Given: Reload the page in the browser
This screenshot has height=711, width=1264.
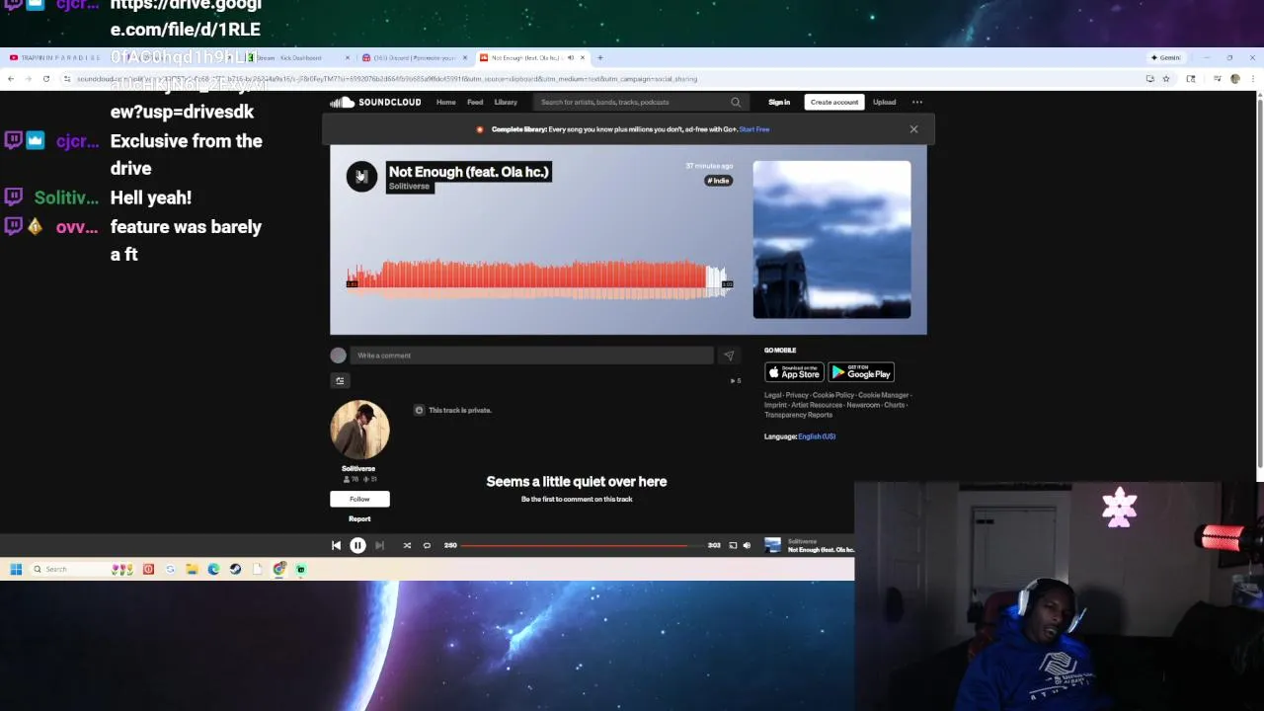Looking at the screenshot, I should 45,79.
